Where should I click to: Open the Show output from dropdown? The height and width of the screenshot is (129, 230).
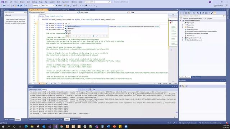tap(60, 90)
